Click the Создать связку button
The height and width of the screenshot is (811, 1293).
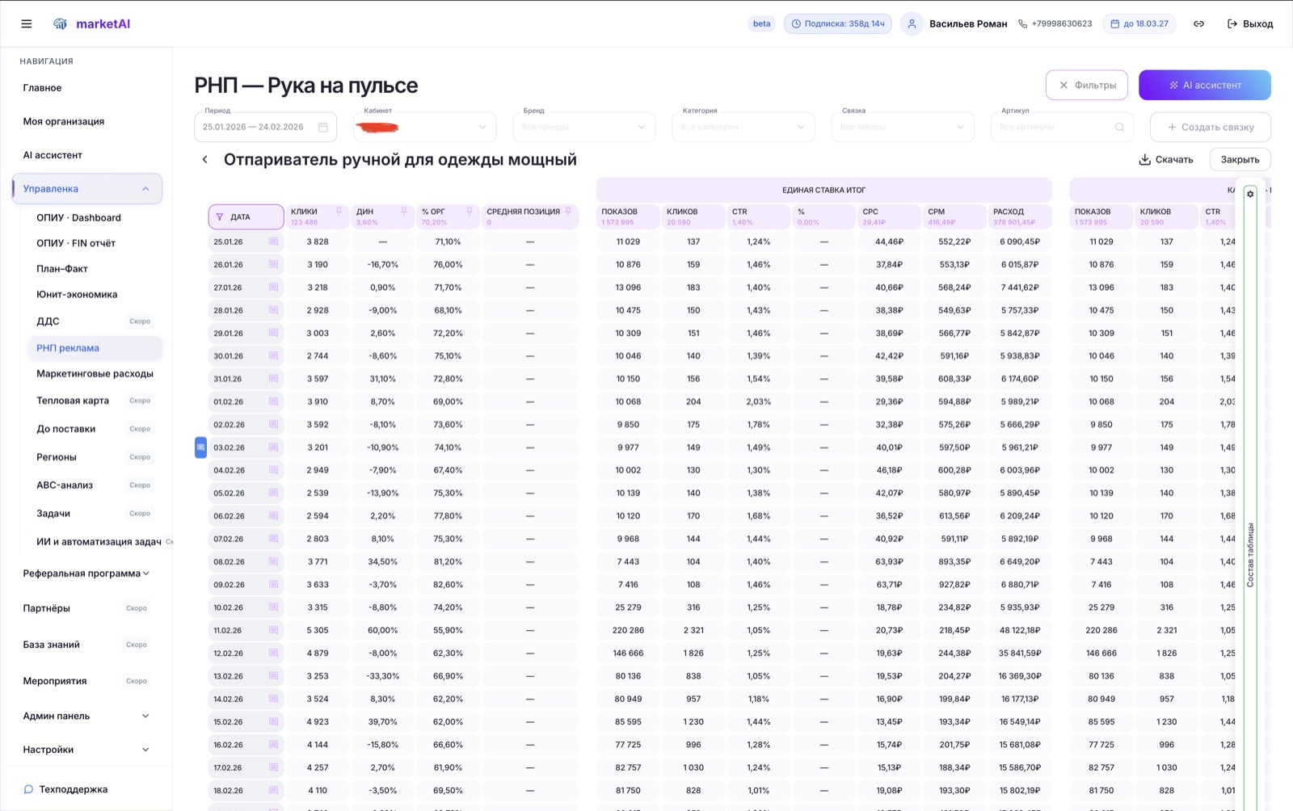[1211, 127]
